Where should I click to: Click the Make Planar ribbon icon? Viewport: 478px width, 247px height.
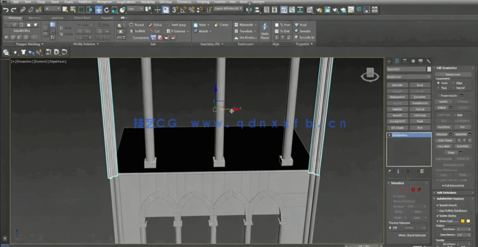click(265, 31)
